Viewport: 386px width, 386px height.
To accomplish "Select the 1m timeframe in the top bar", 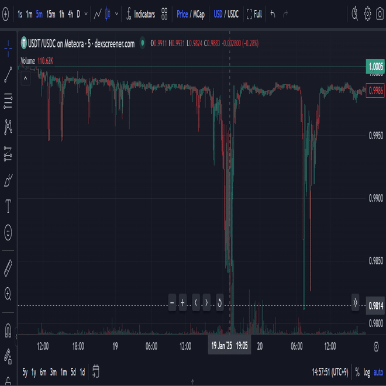I will point(29,14).
